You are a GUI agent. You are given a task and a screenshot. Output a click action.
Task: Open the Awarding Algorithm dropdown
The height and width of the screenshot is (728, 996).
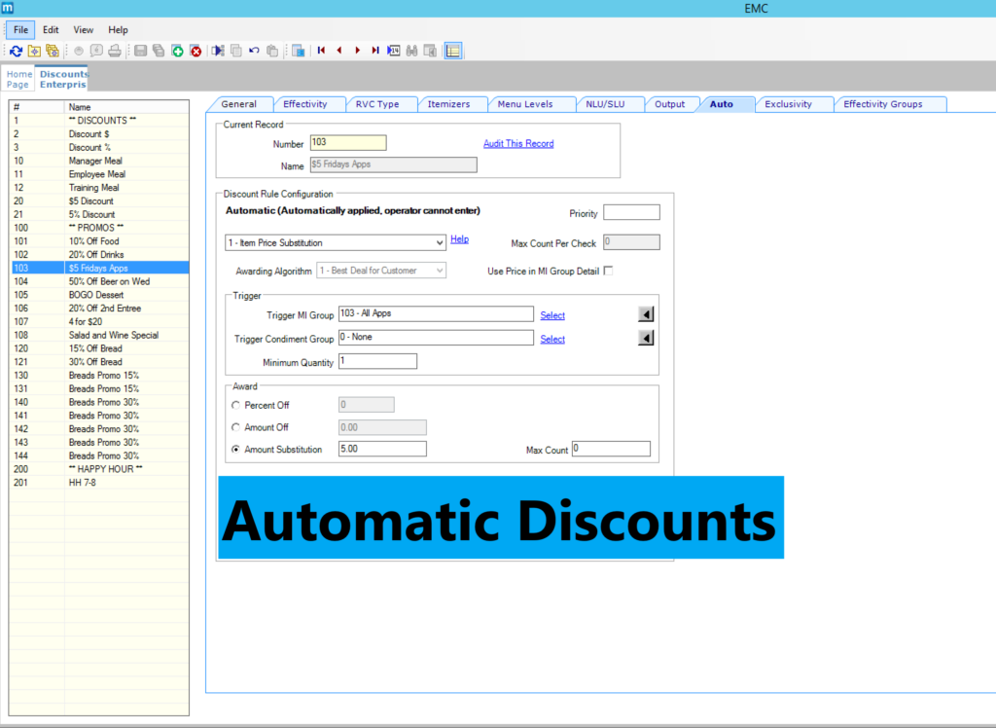(381, 271)
